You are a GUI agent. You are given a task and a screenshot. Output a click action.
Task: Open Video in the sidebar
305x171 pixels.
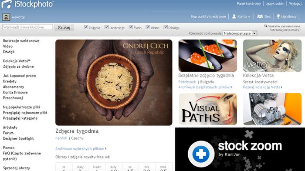[8, 46]
